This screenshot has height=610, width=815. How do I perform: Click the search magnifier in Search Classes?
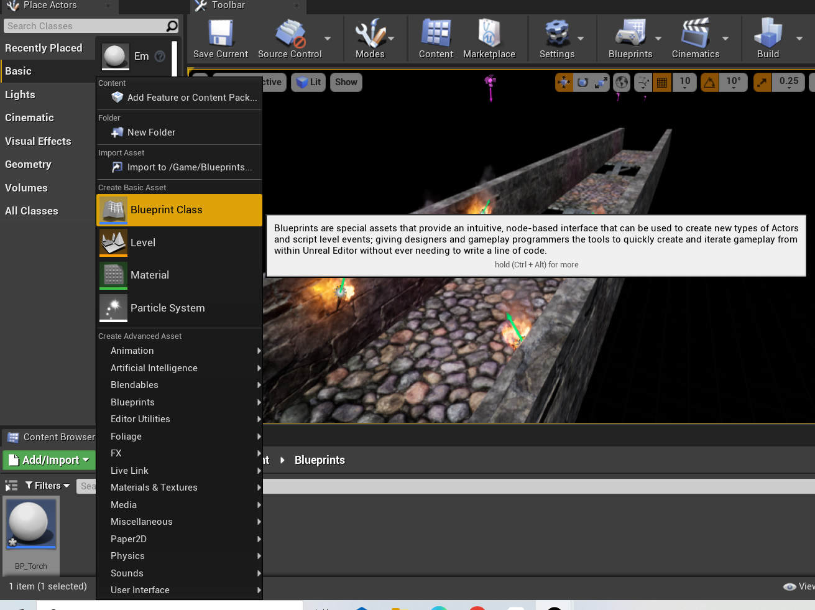click(172, 26)
